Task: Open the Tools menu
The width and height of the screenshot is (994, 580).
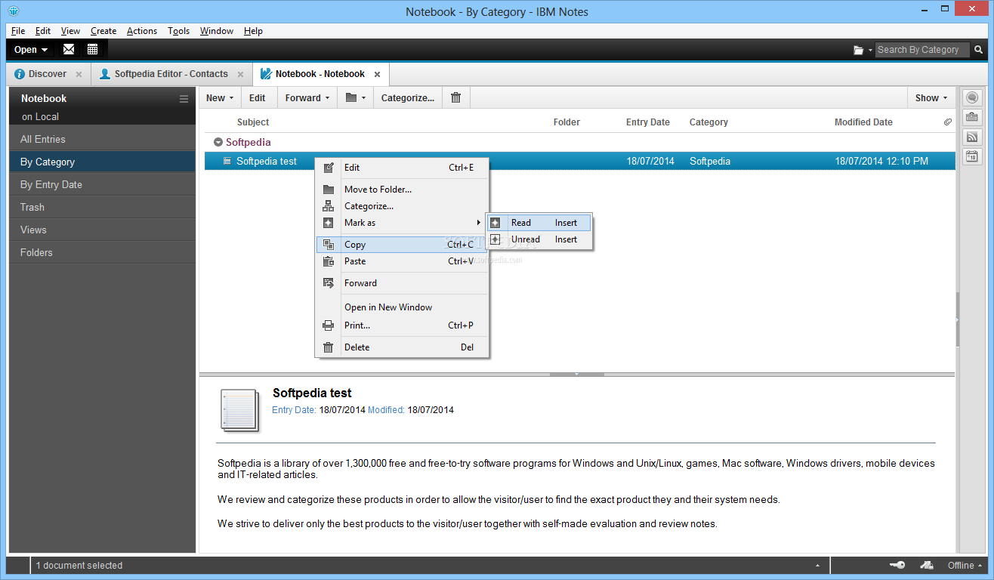Action: click(179, 31)
